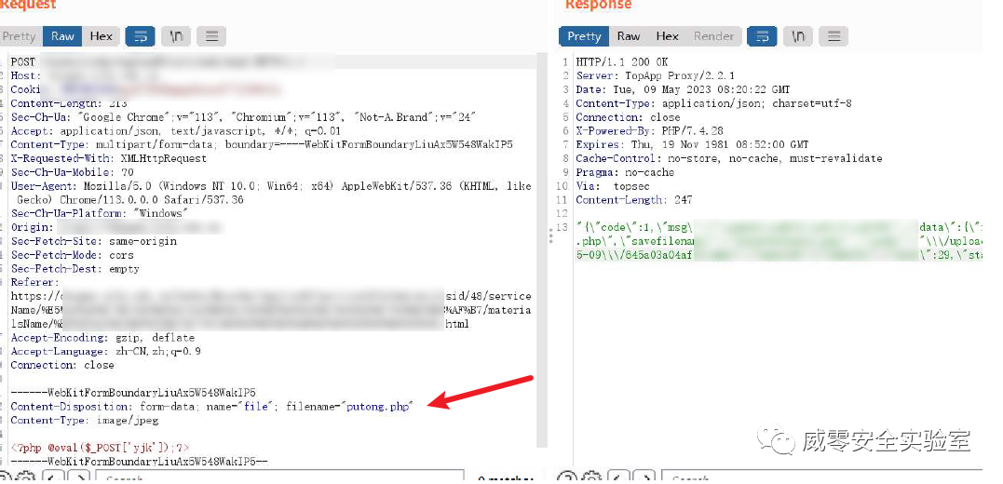Switch Response view to Pretty tab
This screenshot has width=1003, height=484.
pyautogui.click(x=584, y=36)
